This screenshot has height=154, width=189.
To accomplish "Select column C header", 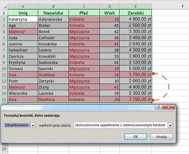I will point(84,6).
